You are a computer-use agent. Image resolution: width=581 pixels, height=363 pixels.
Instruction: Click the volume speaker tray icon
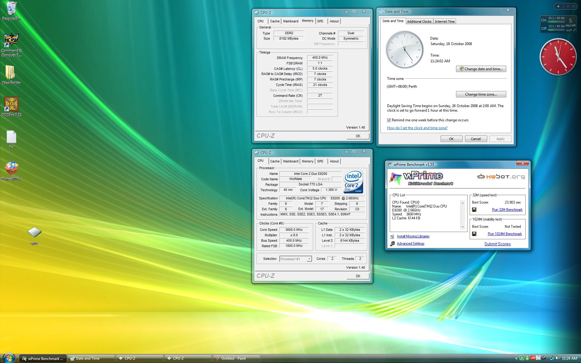click(557, 358)
